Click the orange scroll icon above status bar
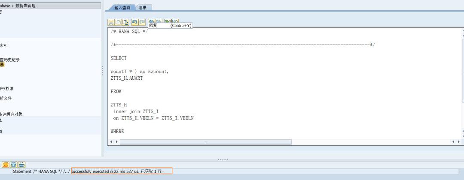This screenshot has width=464, height=180. (x=5, y=165)
